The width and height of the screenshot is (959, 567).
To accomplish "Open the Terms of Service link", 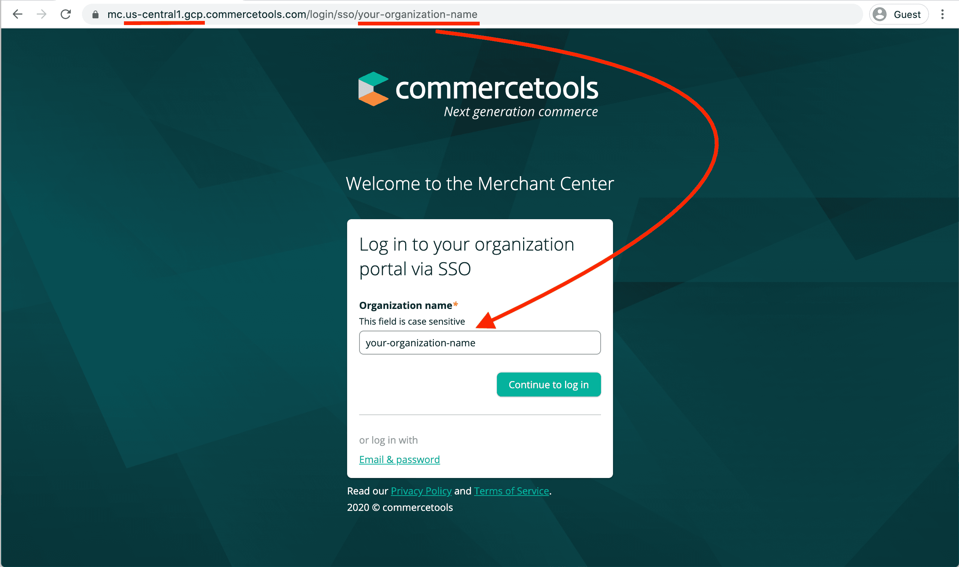I will tap(512, 491).
